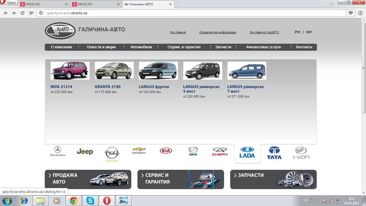This screenshot has width=366, height=206.
Task: Click the heart bookmark icon
Action: coord(351,13)
